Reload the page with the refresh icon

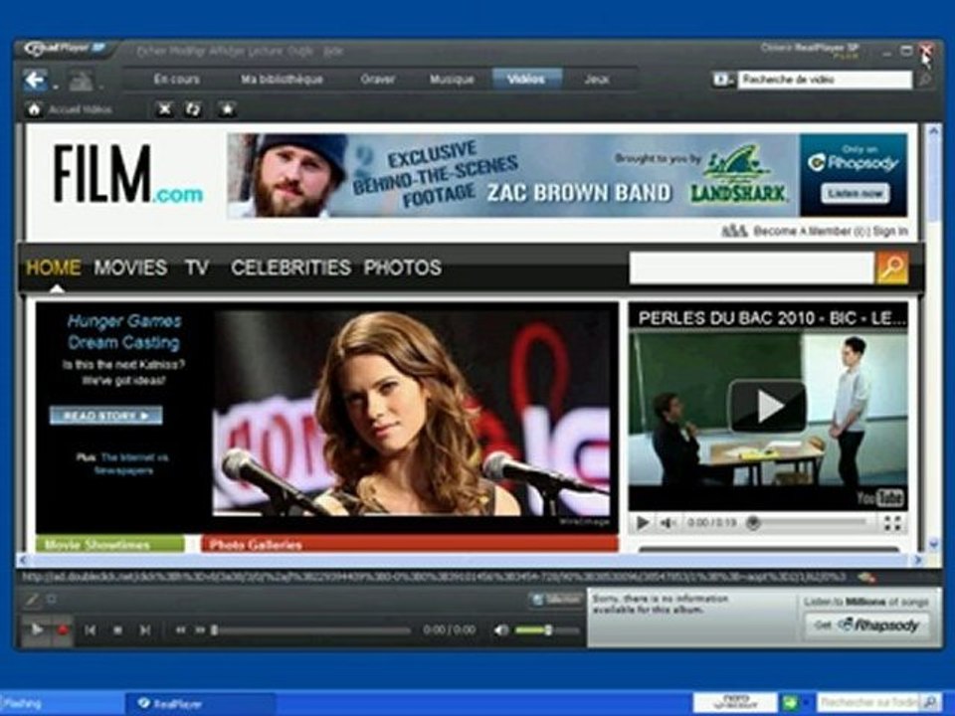[x=193, y=109]
